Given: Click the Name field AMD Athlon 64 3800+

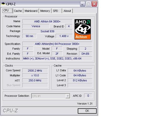Looking at the screenshot, I should click(x=47, y=21).
